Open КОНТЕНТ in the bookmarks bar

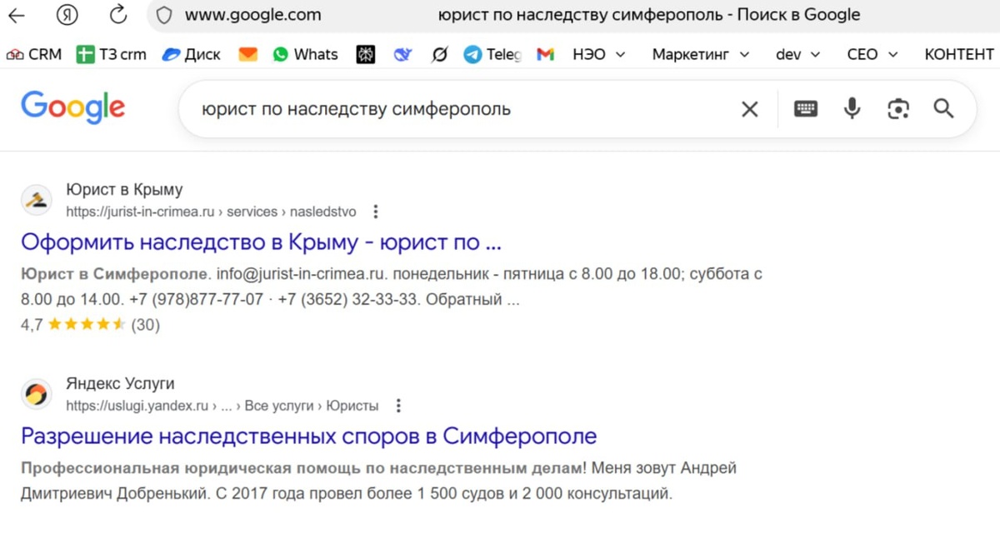pyautogui.click(x=958, y=54)
